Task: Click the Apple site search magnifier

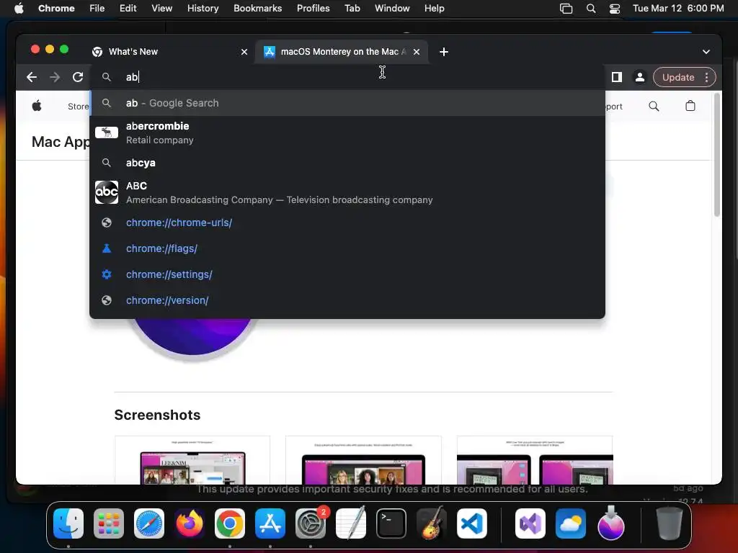Action: click(654, 106)
